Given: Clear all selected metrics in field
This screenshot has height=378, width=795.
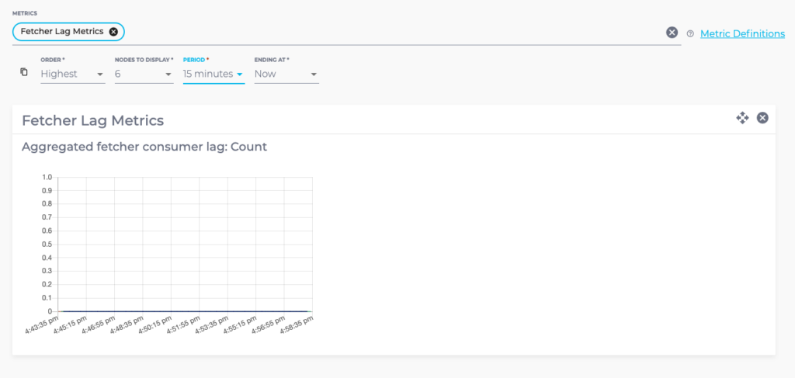Looking at the screenshot, I should point(672,33).
